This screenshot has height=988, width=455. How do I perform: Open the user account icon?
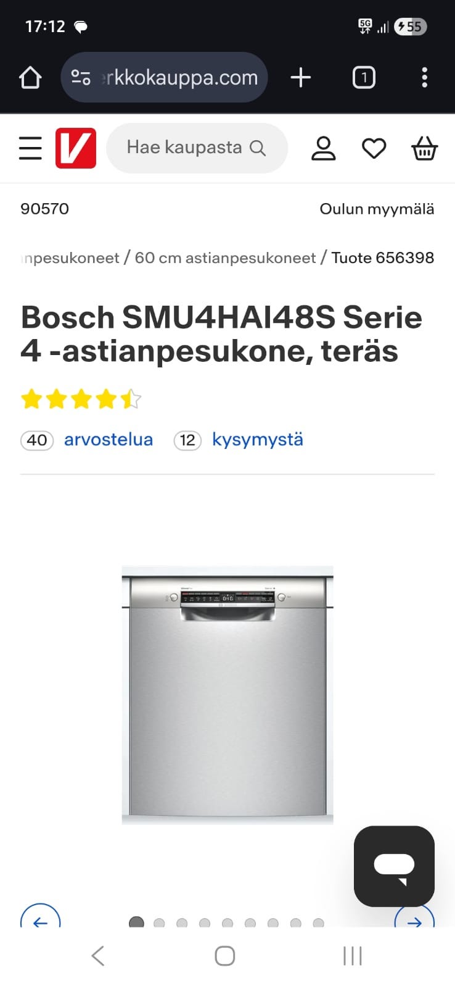[323, 148]
